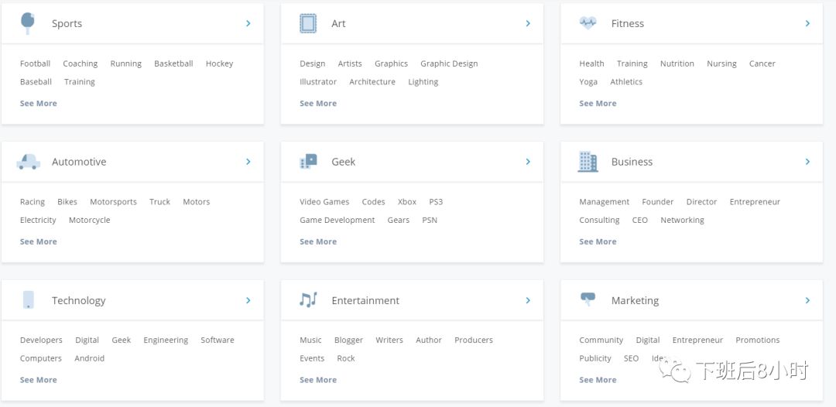836x407 pixels.
Task: Select the Hockey tag
Action: (x=219, y=63)
